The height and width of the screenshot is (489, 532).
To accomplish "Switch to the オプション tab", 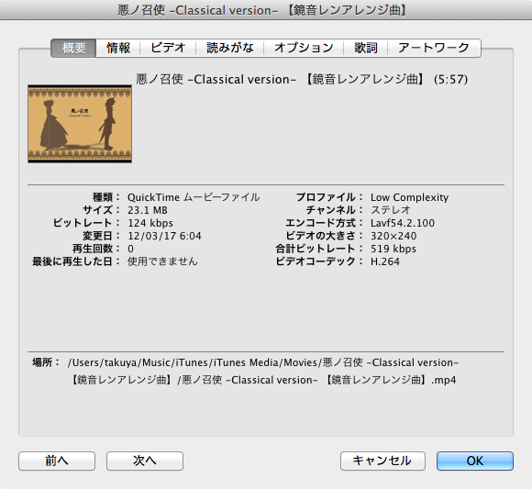I will 304,48.
